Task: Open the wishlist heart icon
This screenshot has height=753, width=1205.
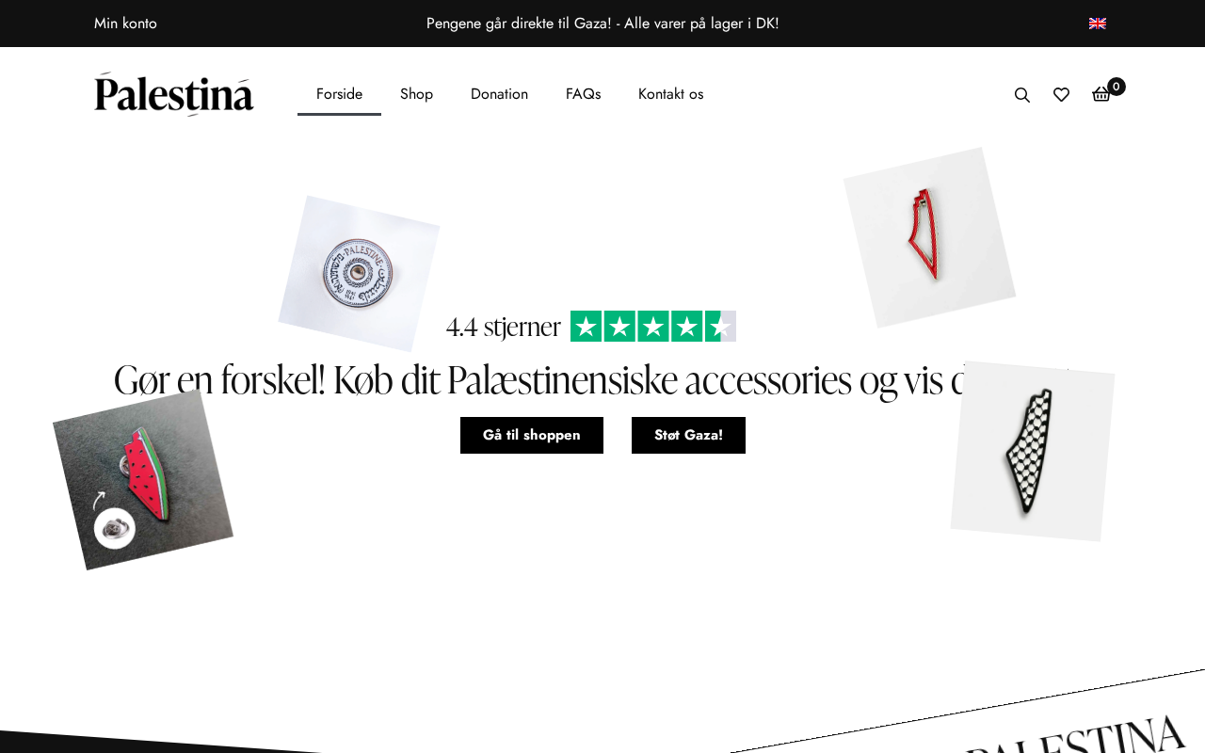Action: (x=1061, y=94)
